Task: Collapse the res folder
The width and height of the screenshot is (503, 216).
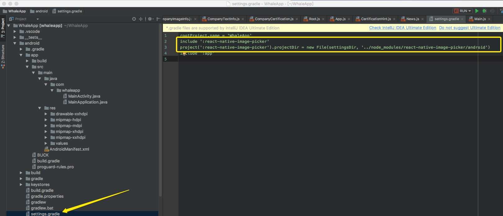Action: tap(39, 108)
